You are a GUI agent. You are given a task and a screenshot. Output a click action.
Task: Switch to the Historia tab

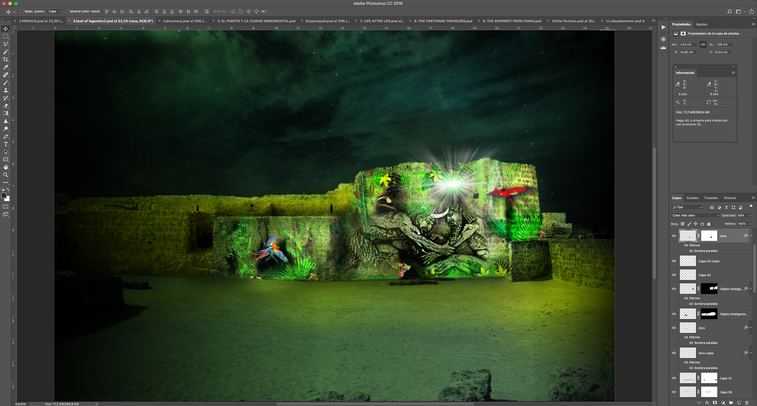pos(730,198)
